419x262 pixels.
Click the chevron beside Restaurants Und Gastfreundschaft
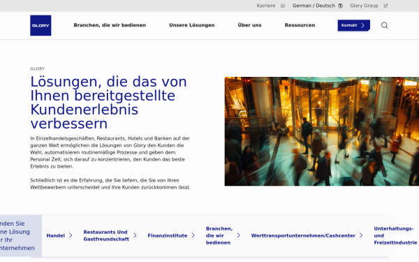pos(135,235)
